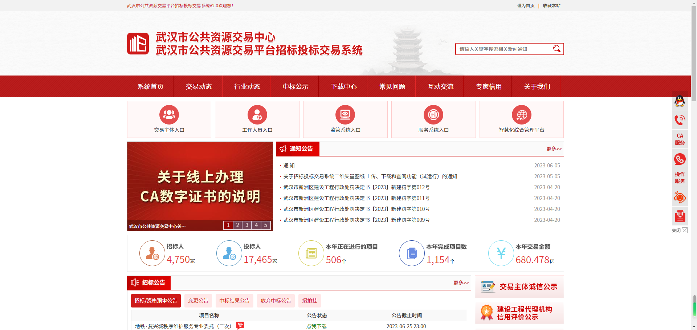Screen dimensions: 697x330
Task: Click the search magnifier icon
Action: point(557,49)
